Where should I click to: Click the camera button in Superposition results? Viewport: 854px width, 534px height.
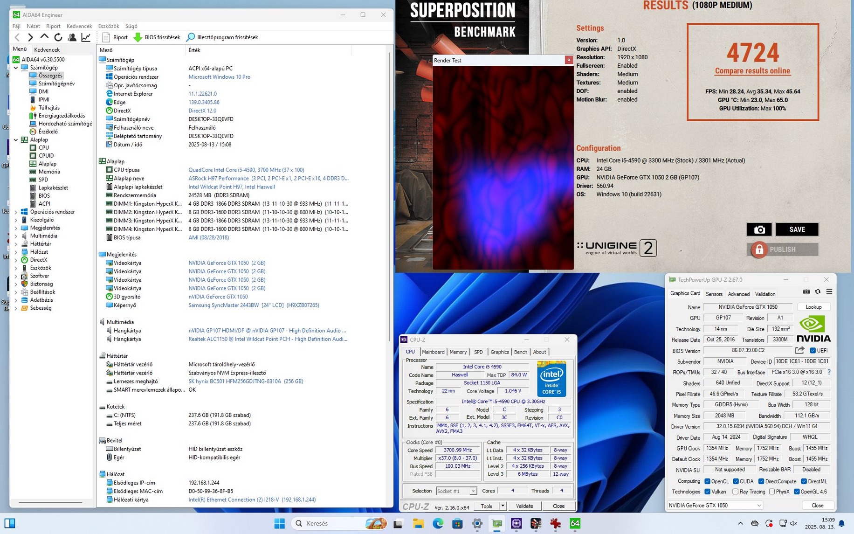tap(759, 229)
